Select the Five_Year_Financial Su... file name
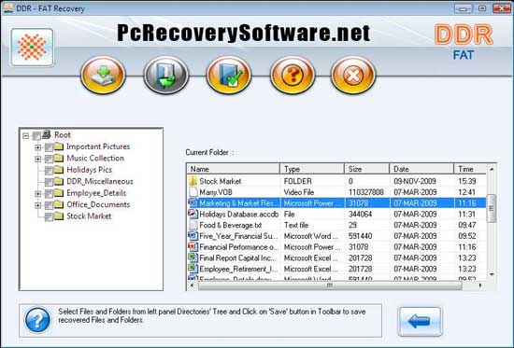This screenshot has height=348, width=514. click(x=238, y=236)
